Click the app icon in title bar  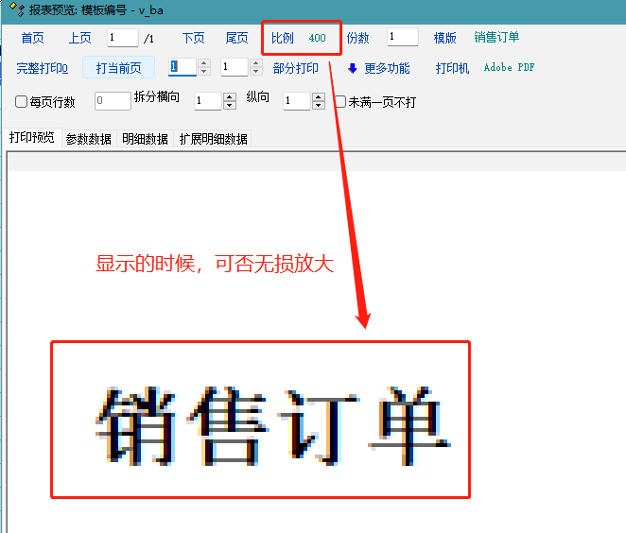click(x=14, y=10)
